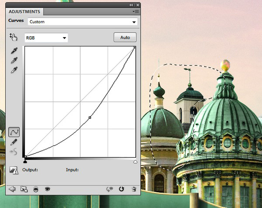262x208 pixels.
Task: Reset curves to adjustment defaults
Action: point(122,189)
